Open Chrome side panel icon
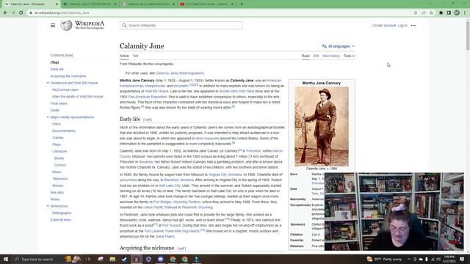Screen dimensions: 470x264 [449, 13]
